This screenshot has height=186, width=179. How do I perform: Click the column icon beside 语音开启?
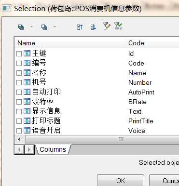(x=27, y=131)
